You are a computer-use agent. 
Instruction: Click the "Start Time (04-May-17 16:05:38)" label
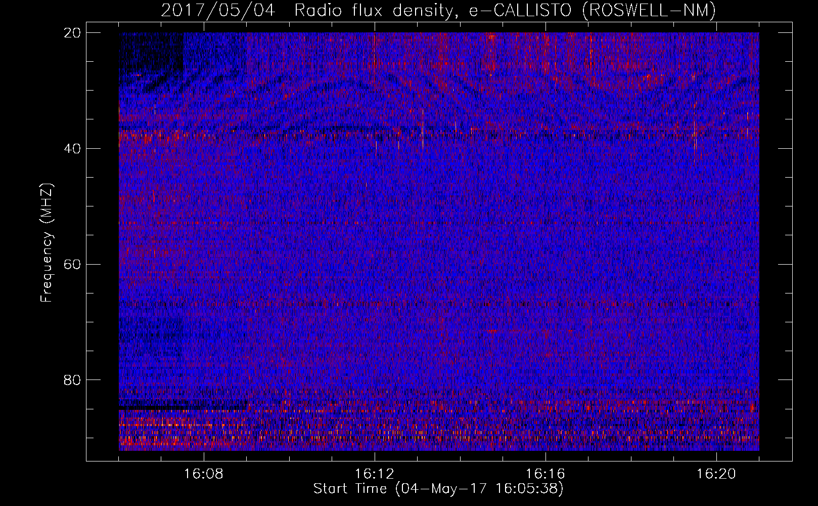[438, 489]
